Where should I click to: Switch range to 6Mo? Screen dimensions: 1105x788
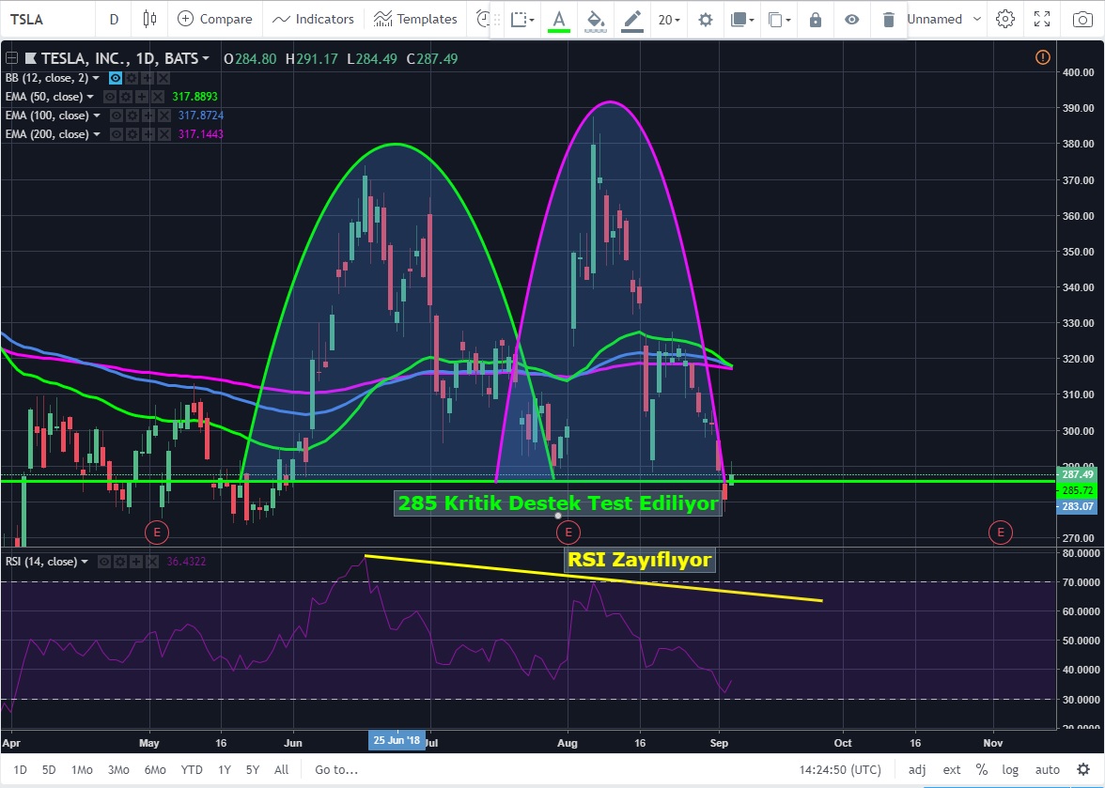coord(155,770)
